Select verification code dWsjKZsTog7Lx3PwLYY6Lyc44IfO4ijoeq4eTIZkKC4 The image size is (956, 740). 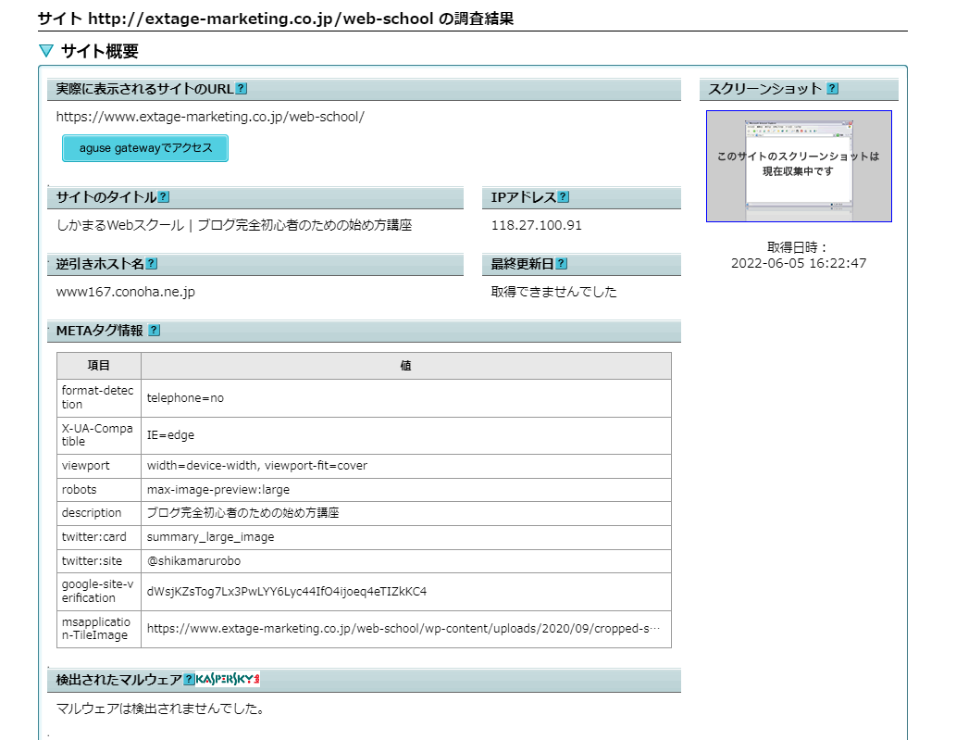click(x=406, y=591)
